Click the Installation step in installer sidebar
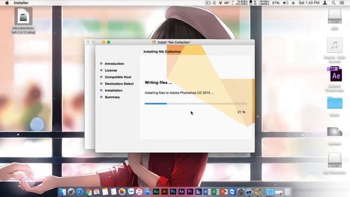The width and height of the screenshot is (350, 197). tap(114, 90)
